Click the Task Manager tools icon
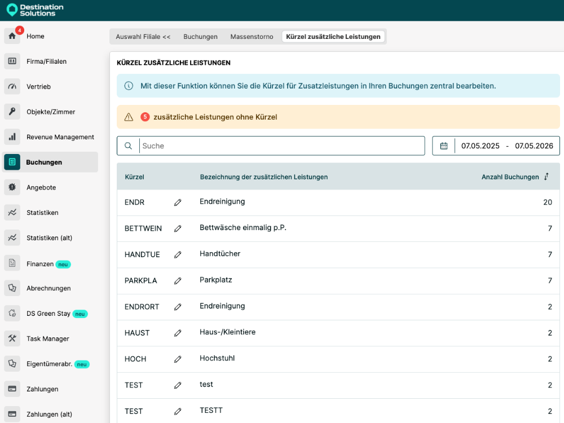The width and height of the screenshot is (564, 423). click(12, 338)
